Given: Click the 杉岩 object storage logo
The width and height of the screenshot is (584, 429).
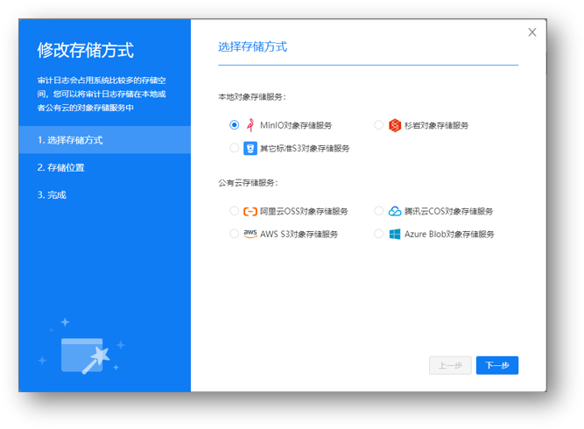Looking at the screenshot, I should coord(395,125).
